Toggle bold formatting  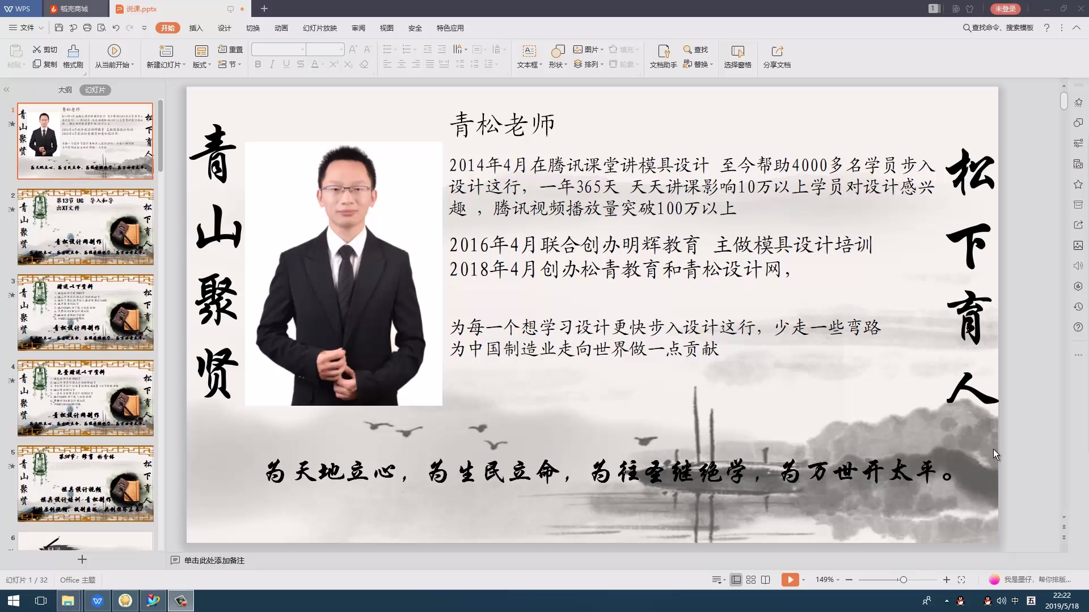coord(258,64)
